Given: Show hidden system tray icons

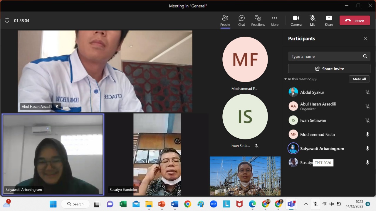Looking at the screenshot, I should 306,204.
